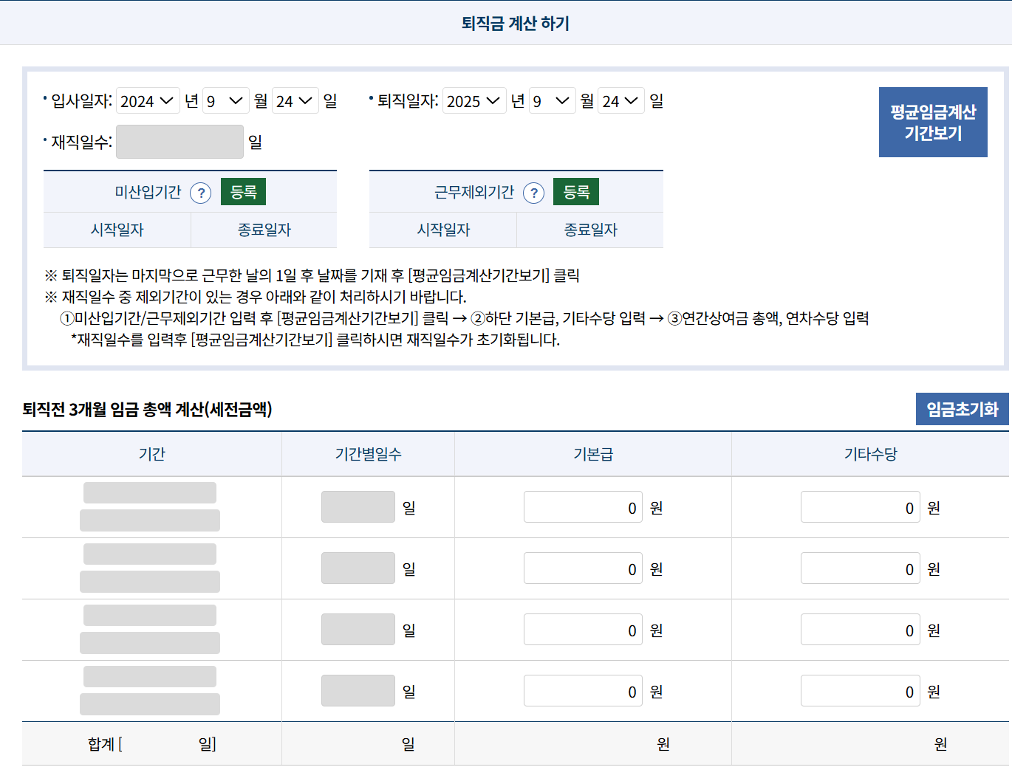1012x767 pixels.
Task: Select the third row 기타수당 field
Action: tap(860, 630)
